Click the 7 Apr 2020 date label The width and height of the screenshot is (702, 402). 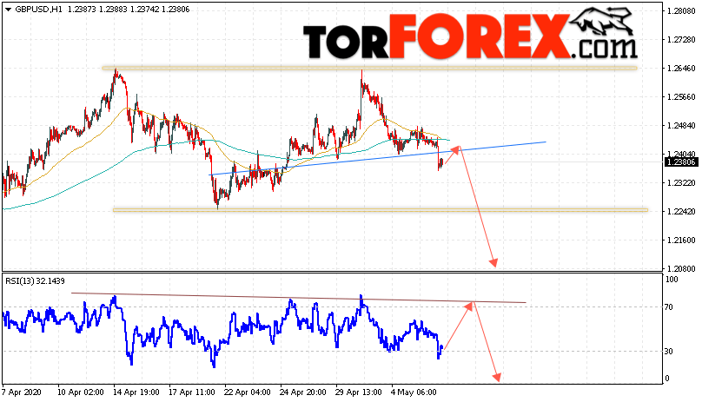[x=22, y=392]
